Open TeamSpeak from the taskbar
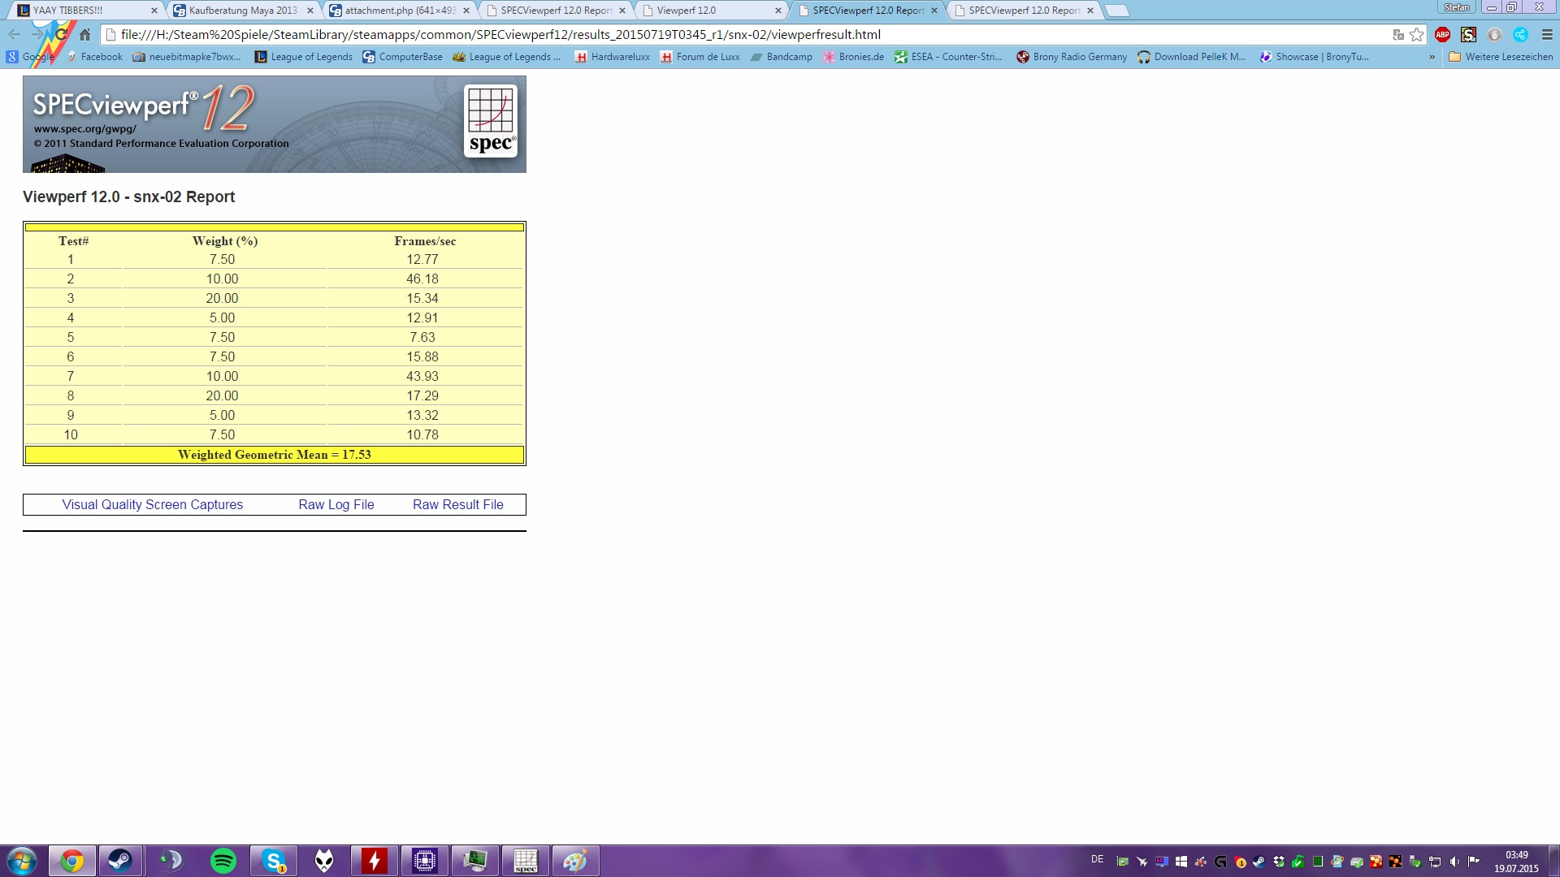The image size is (1560, 877). (x=171, y=861)
